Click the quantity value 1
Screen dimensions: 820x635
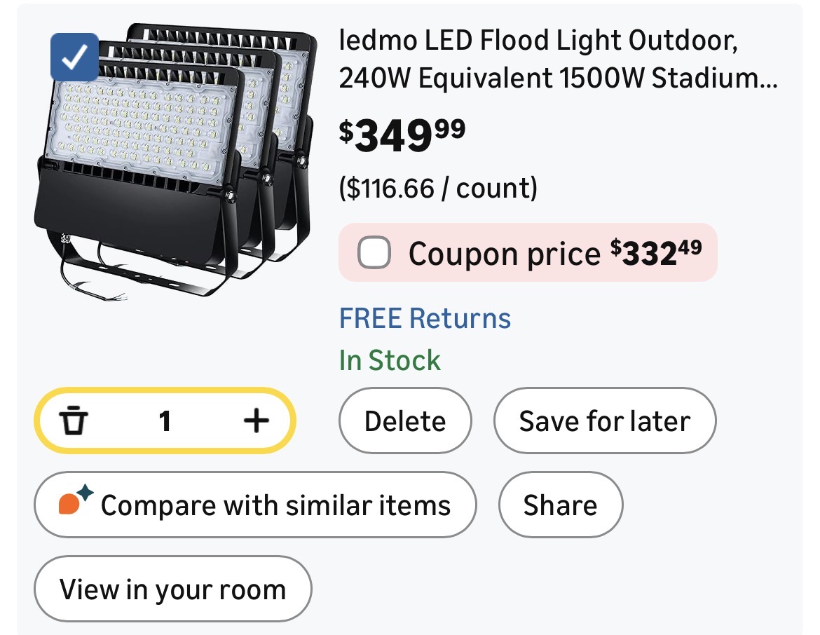click(165, 421)
